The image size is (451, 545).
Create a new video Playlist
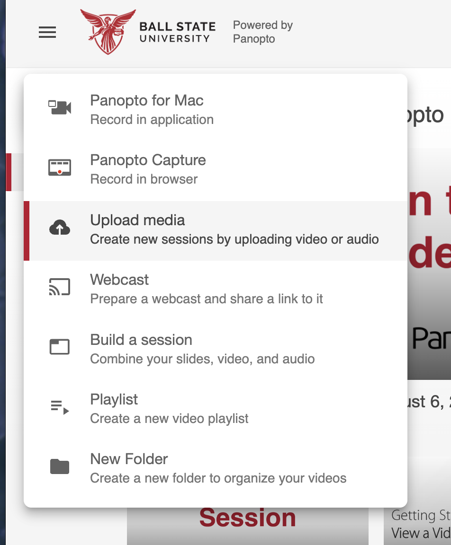click(x=114, y=399)
